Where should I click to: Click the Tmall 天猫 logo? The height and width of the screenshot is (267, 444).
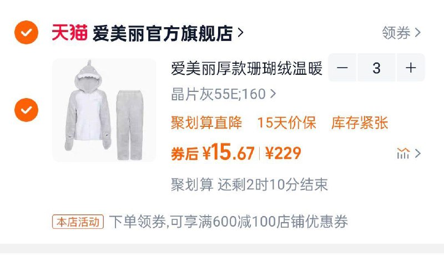pyautogui.click(x=69, y=33)
